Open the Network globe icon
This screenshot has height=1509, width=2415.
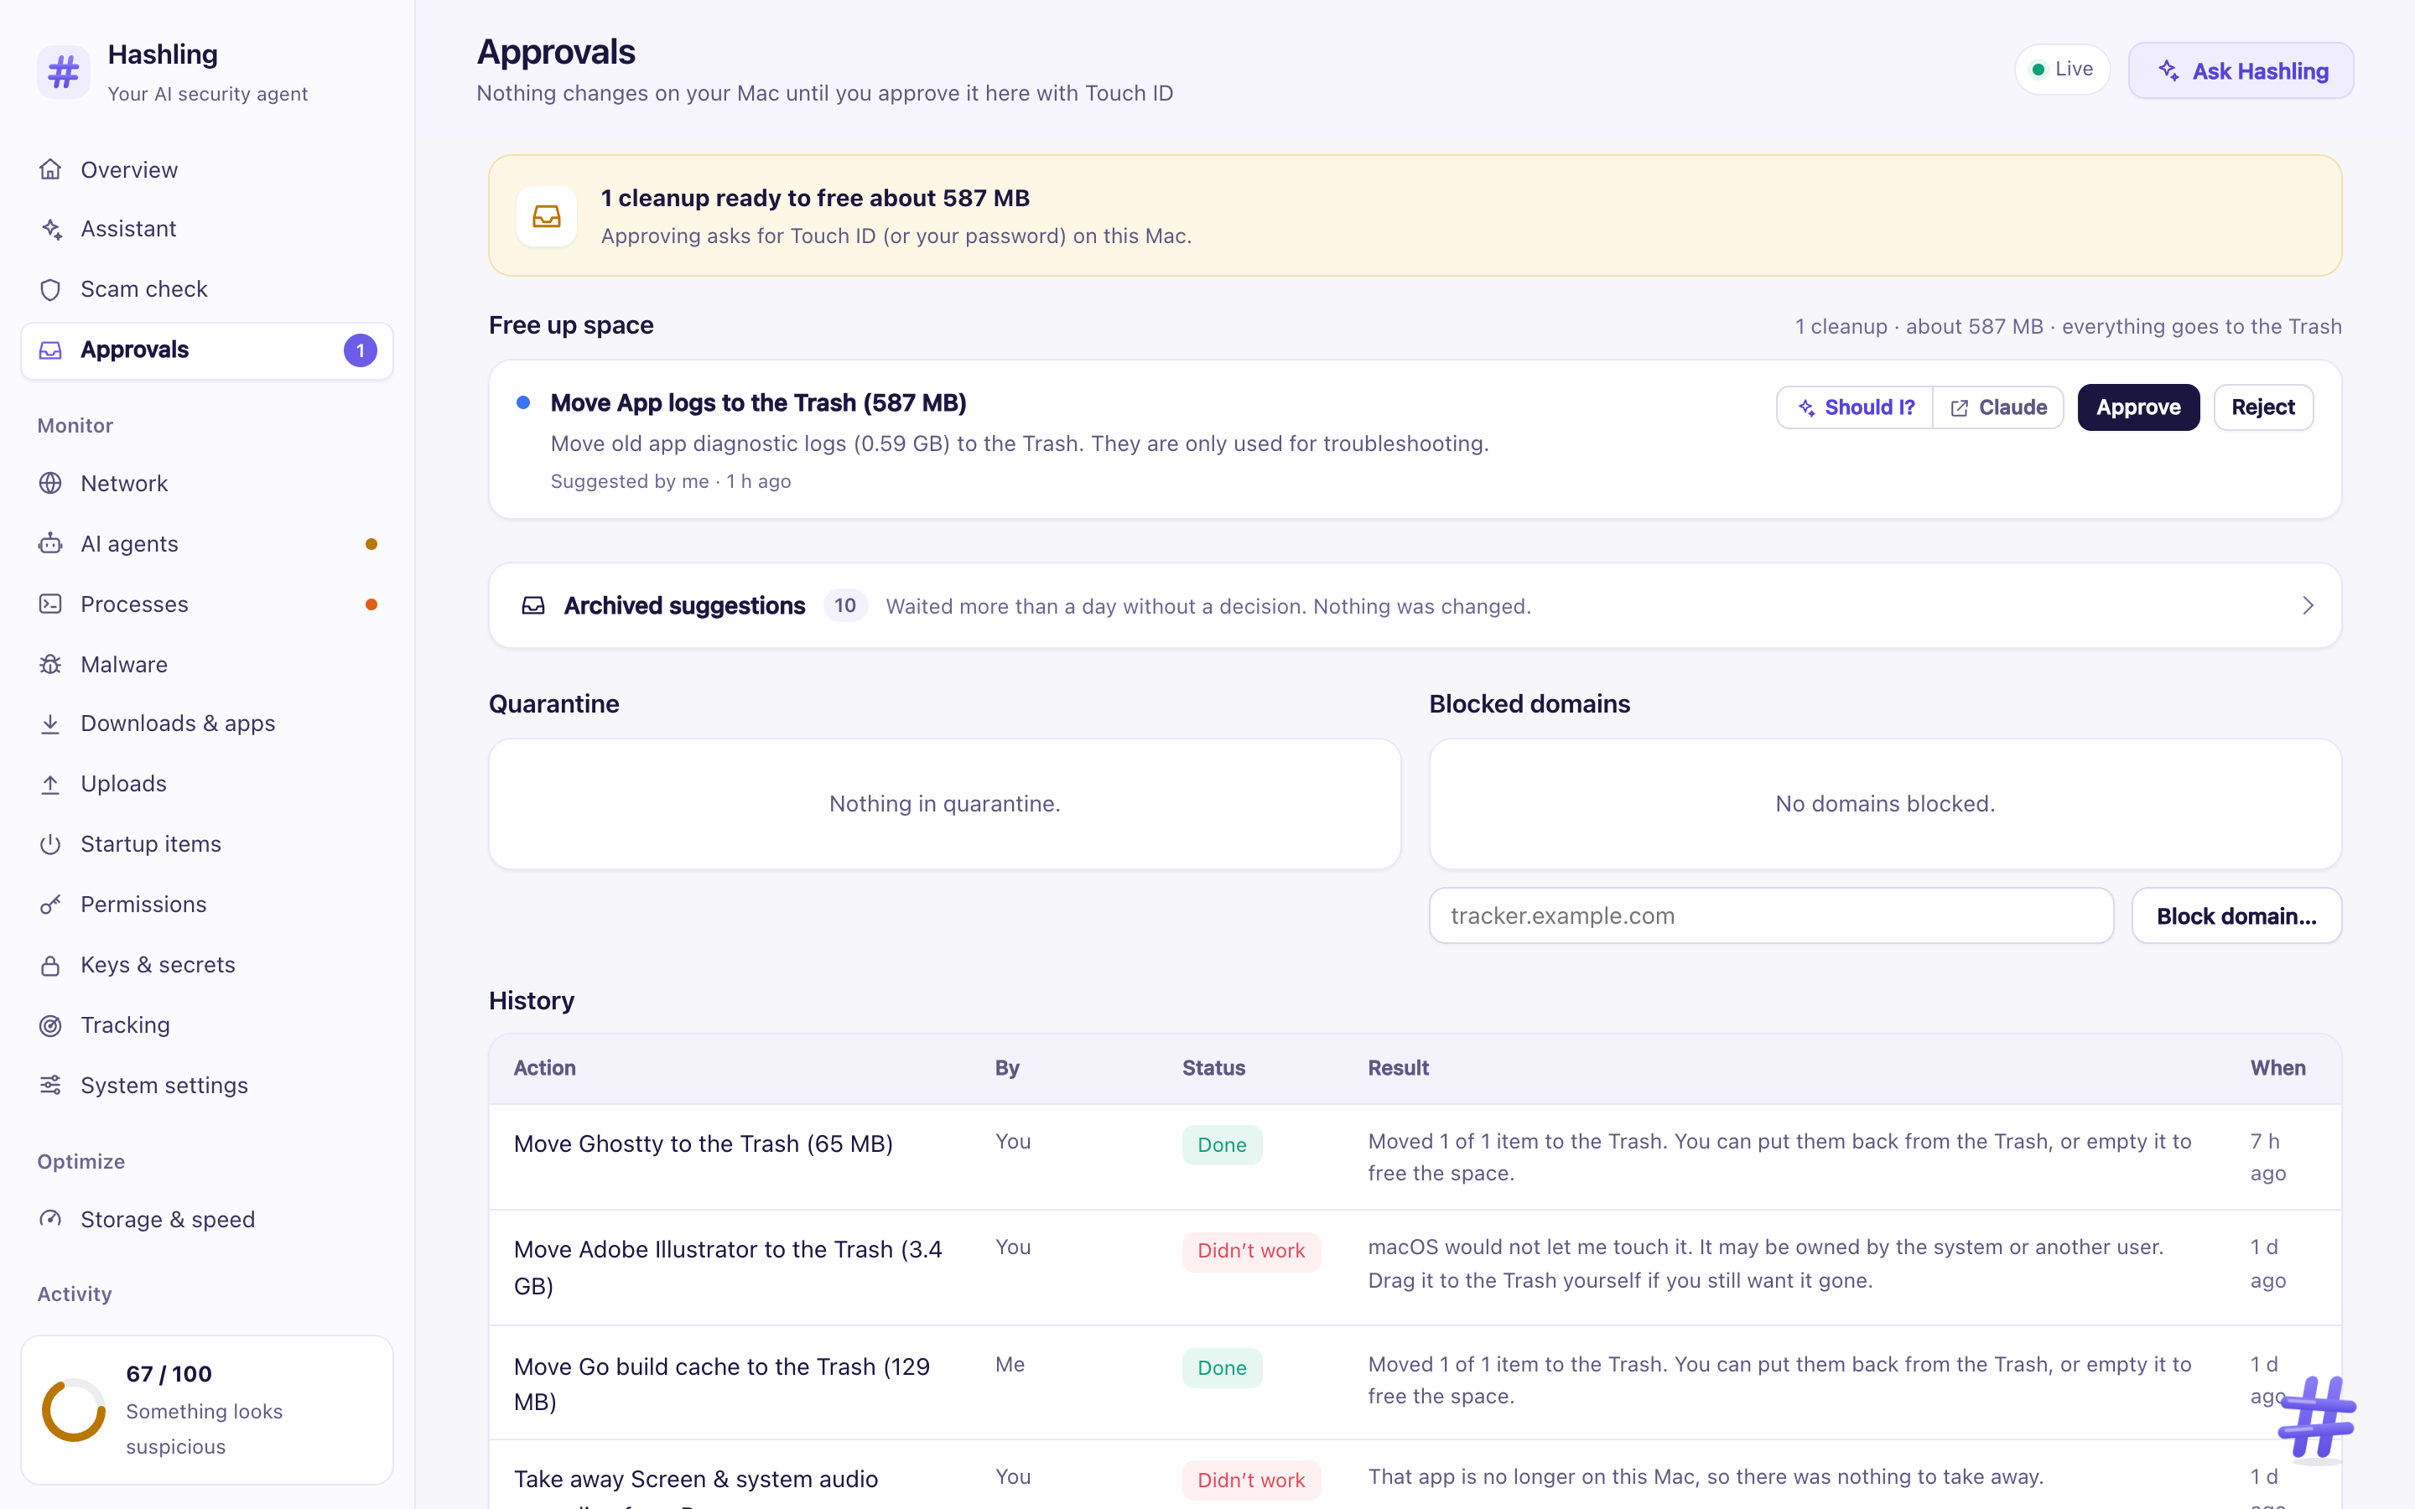click(51, 483)
